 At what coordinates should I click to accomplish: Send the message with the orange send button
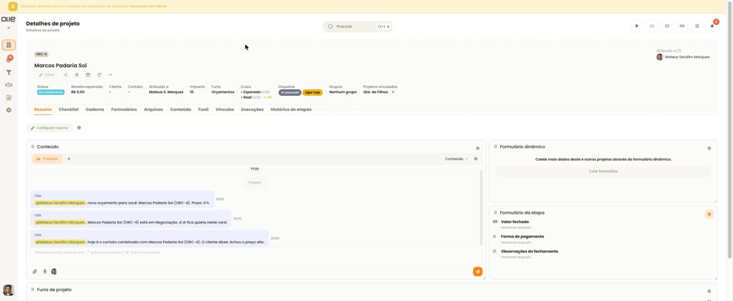point(477,272)
